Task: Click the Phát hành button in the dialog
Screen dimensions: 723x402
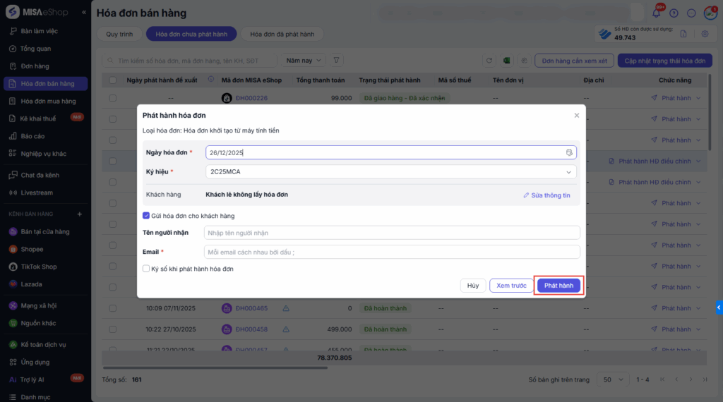Action: tap(558, 286)
